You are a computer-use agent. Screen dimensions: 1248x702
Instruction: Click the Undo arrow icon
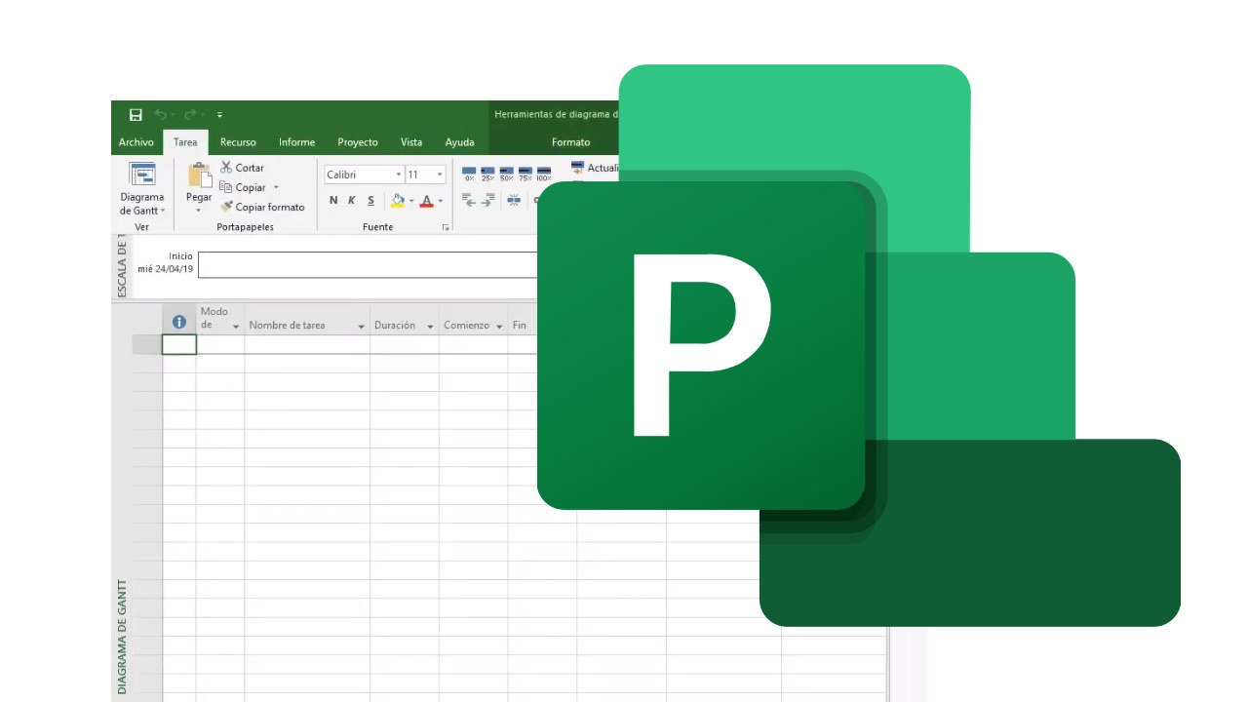click(160, 115)
